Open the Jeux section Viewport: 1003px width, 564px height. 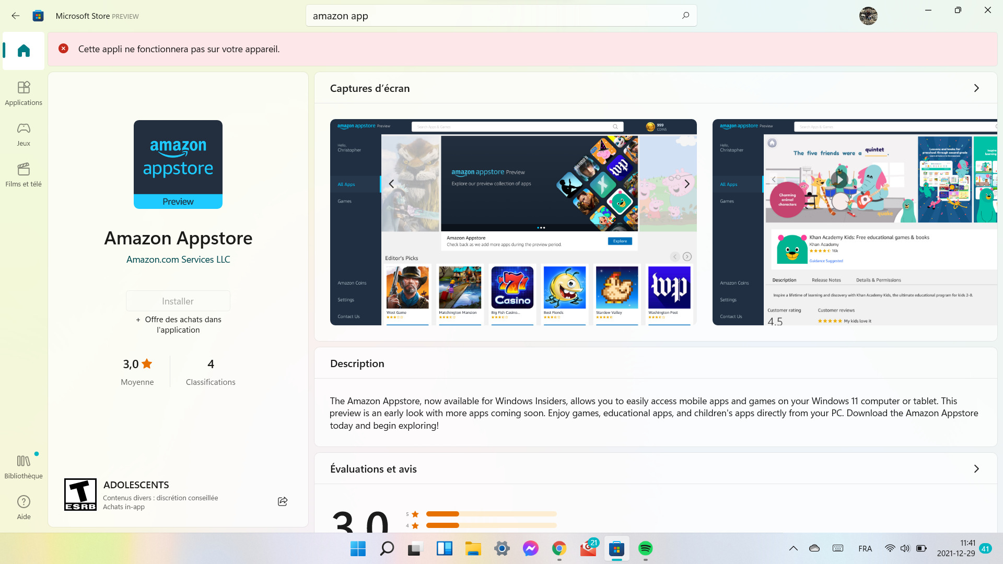point(24,134)
